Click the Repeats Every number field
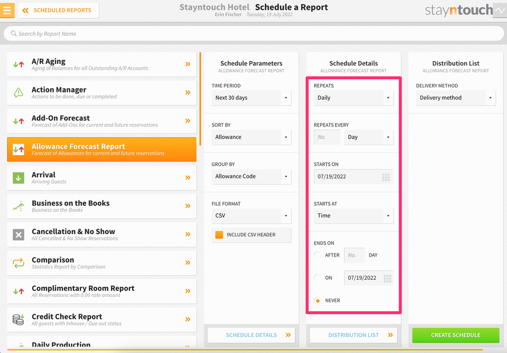This screenshot has width=507, height=353. click(x=327, y=137)
